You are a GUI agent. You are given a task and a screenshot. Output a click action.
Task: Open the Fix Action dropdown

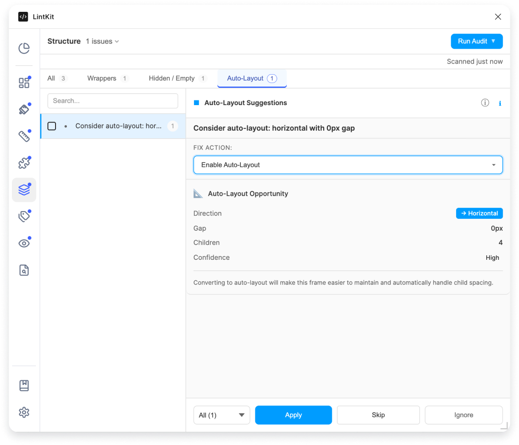pos(348,165)
